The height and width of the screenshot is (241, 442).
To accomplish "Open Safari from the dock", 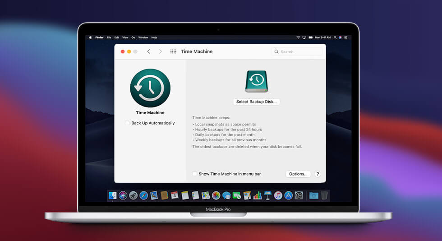I will pos(143,195).
